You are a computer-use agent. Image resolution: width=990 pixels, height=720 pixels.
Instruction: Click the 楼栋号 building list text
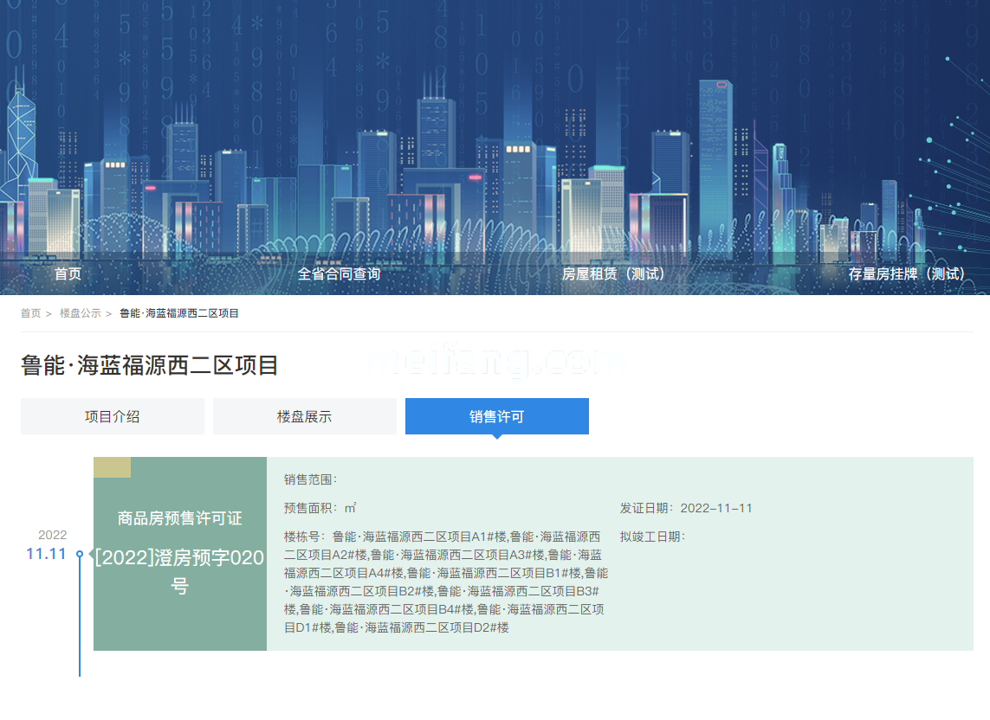pos(445,582)
